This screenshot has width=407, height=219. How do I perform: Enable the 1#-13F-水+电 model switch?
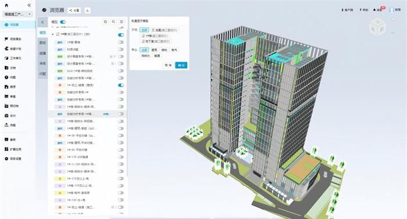pos(121,200)
